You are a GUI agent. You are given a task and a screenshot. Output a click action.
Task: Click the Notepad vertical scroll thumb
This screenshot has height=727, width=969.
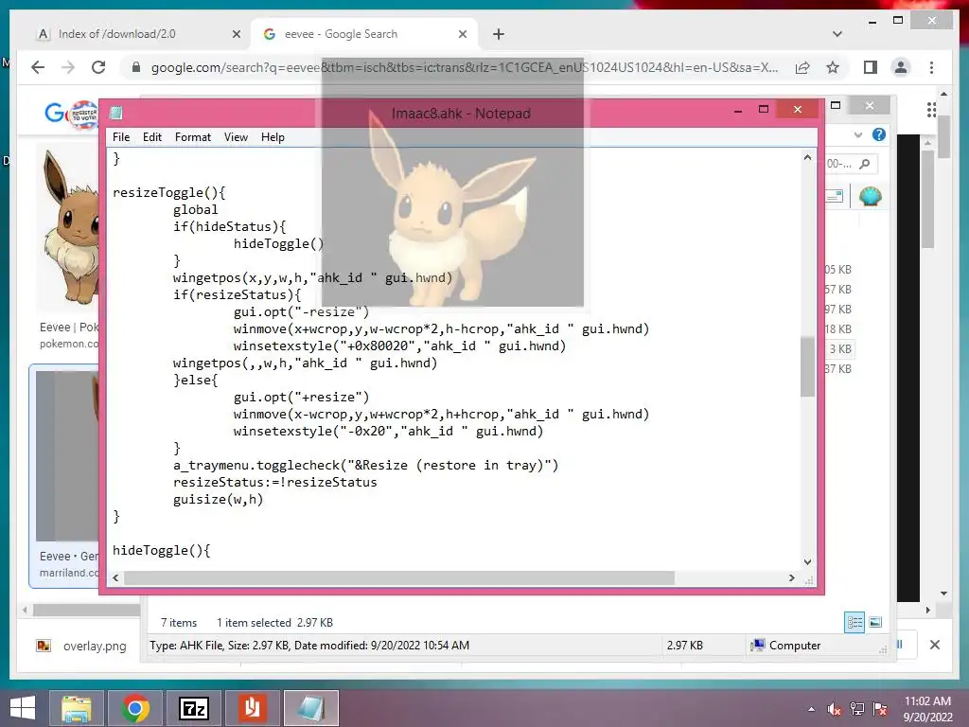808,366
